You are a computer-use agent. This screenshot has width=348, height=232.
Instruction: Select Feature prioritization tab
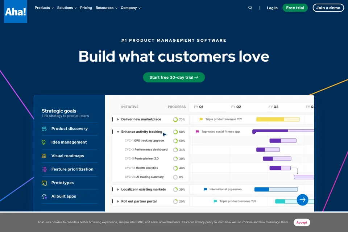69,169
